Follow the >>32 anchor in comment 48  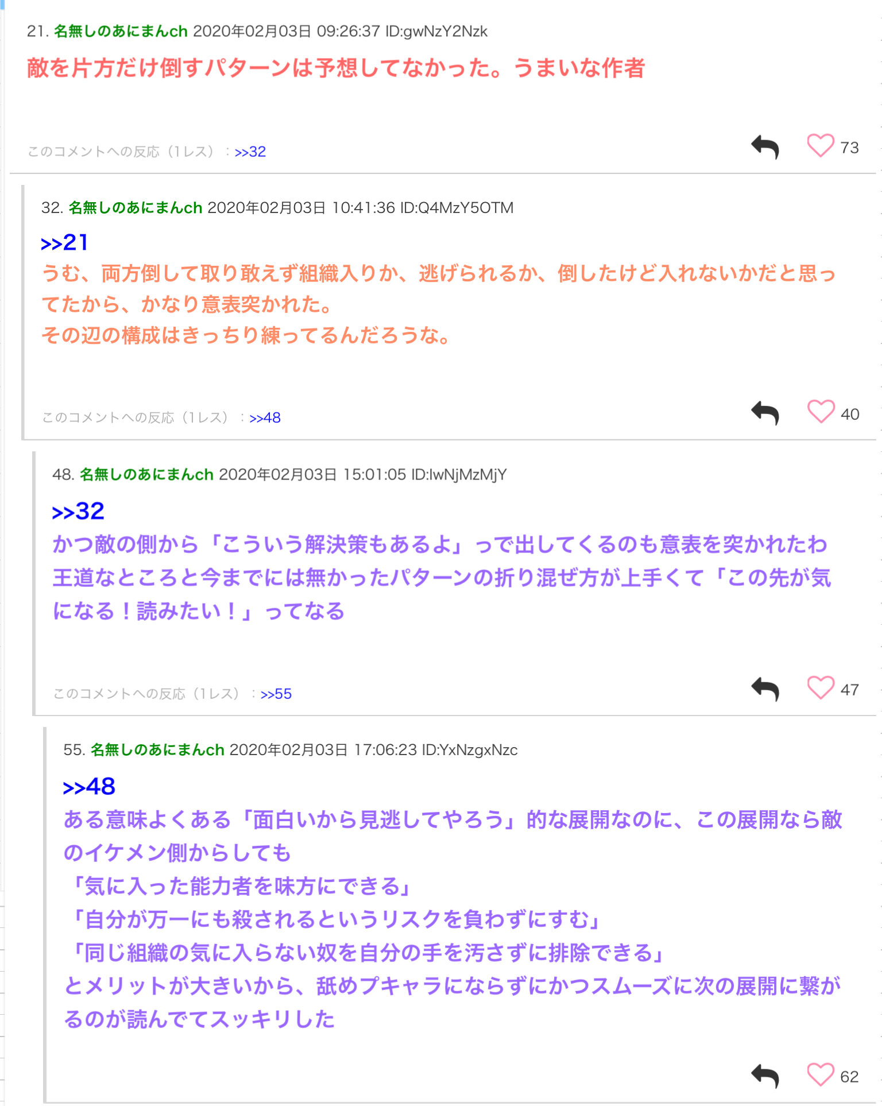(x=78, y=511)
